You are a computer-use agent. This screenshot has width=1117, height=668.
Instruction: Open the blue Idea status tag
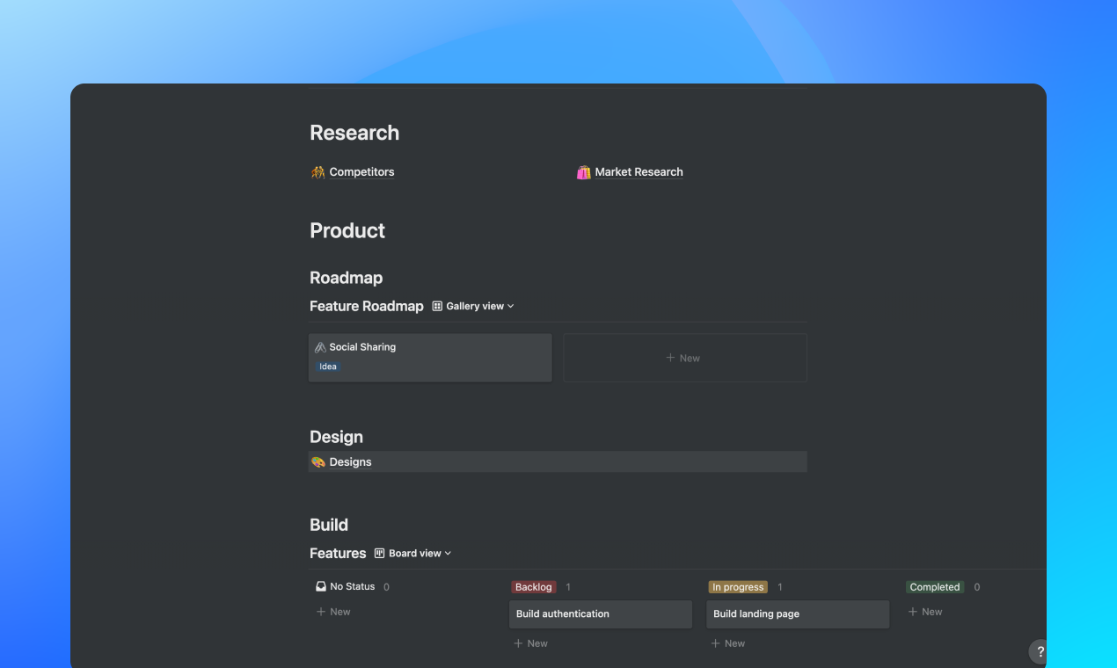click(327, 367)
